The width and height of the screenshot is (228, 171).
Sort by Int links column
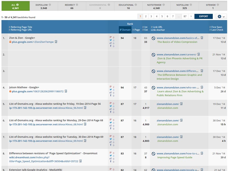pos(145,27)
